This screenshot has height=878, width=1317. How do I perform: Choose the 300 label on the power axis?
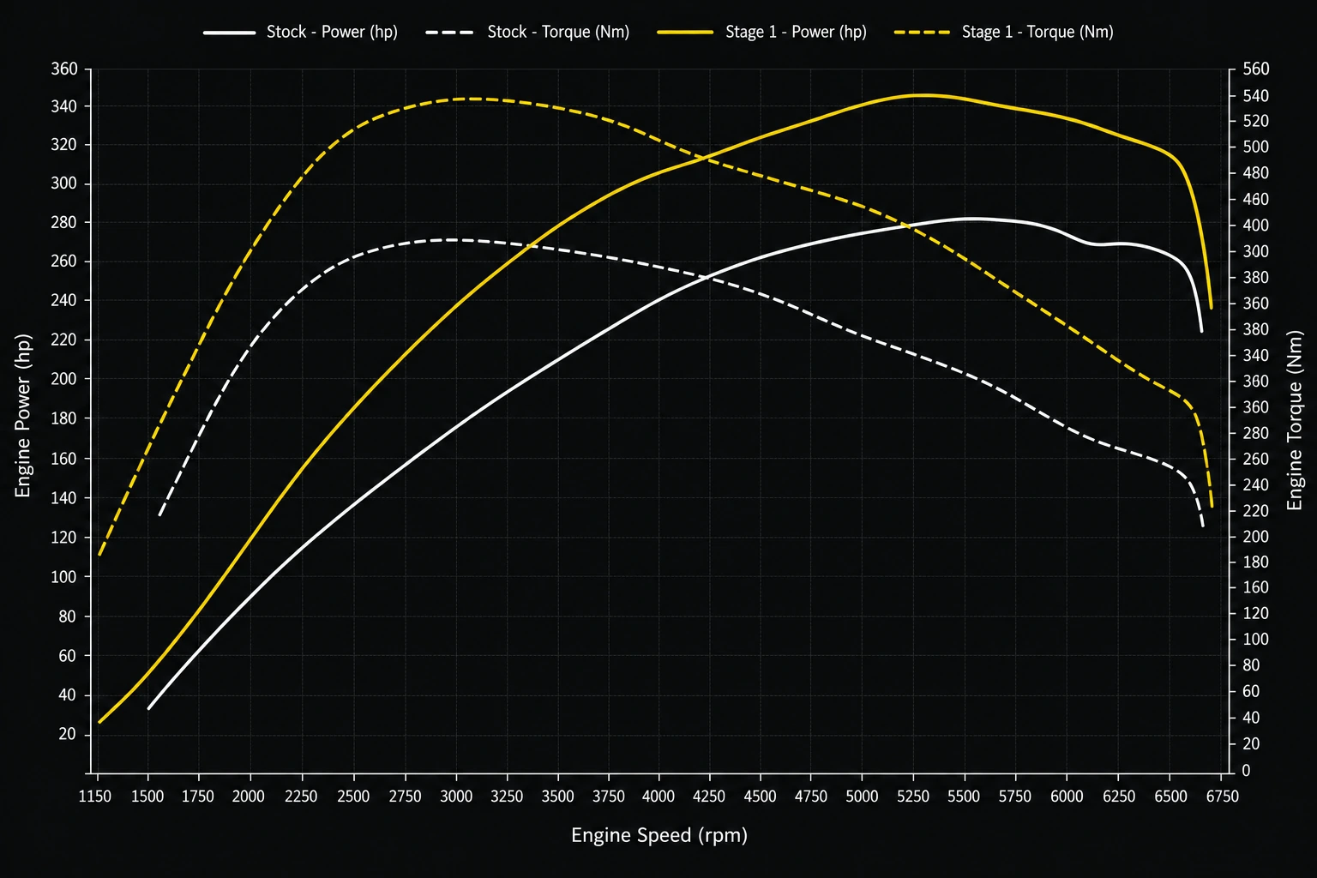coord(64,183)
